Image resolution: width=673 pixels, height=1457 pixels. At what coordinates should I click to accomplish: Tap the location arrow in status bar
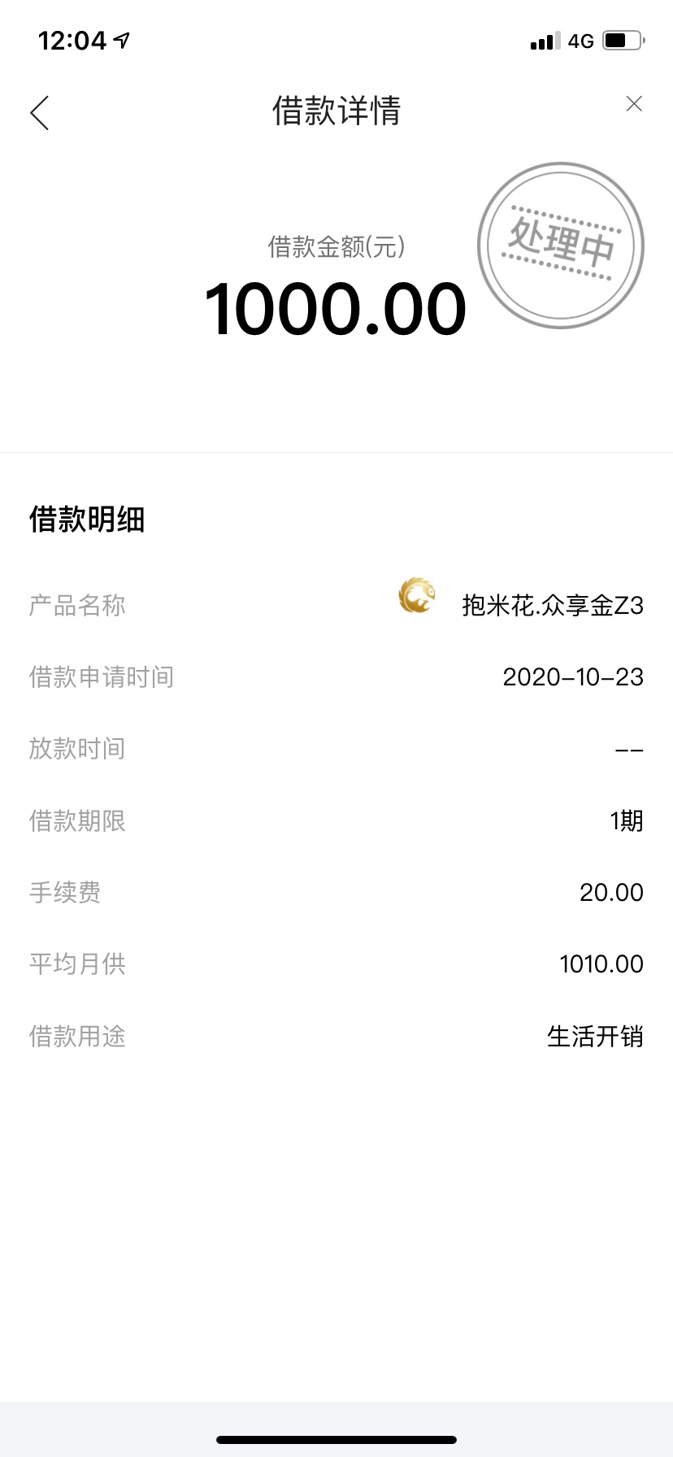(x=122, y=40)
